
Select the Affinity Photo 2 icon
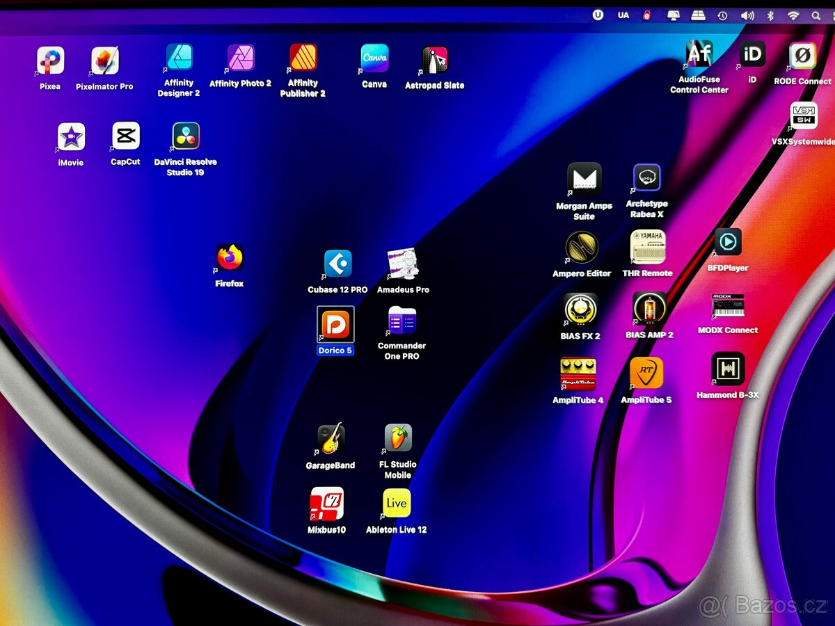[x=241, y=58]
